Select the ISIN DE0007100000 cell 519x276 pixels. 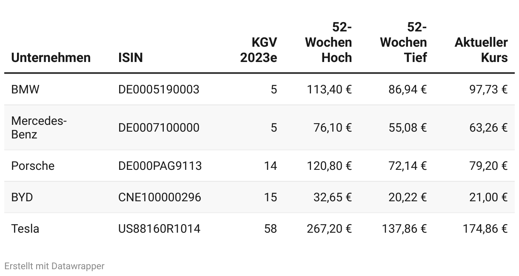click(159, 128)
